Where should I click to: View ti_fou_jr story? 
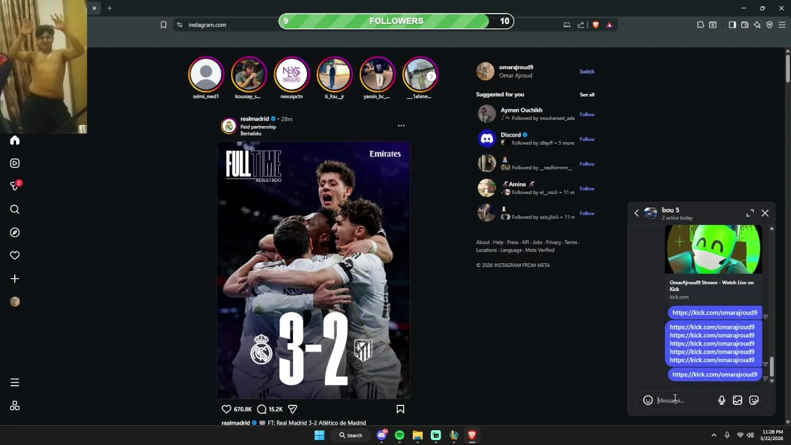point(334,75)
